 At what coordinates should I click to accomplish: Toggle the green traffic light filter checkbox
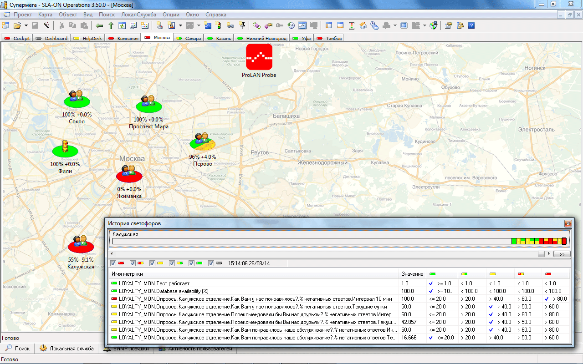[x=192, y=263]
